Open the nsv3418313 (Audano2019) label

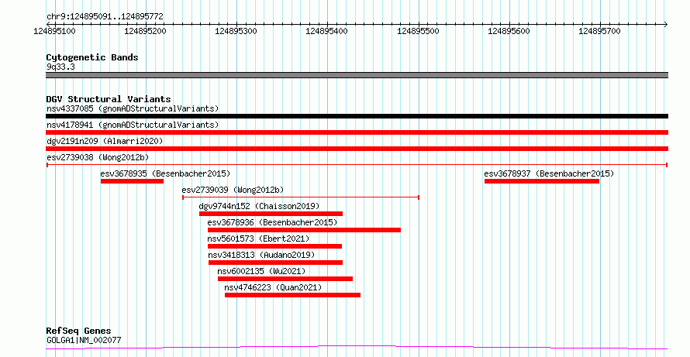pyautogui.click(x=261, y=255)
